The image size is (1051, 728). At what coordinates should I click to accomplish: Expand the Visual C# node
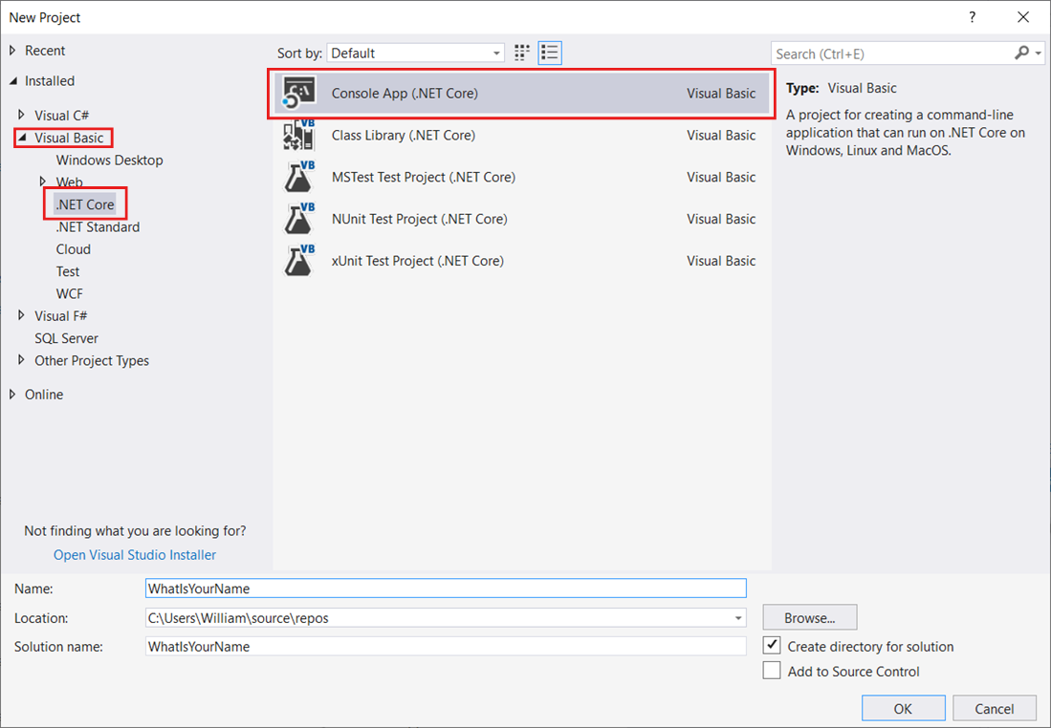(x=22, y=115)
